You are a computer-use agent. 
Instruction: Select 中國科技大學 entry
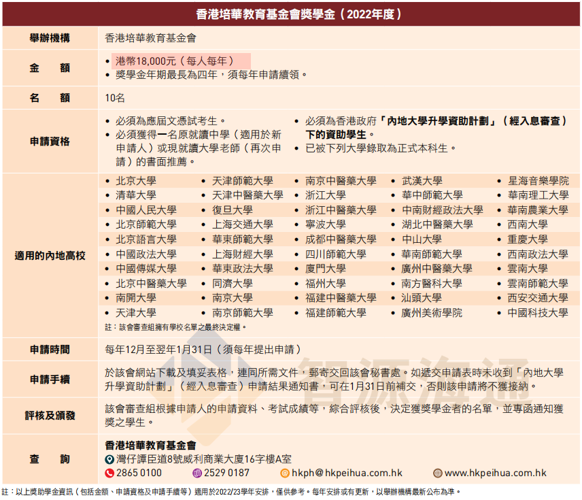pos(538,313)
